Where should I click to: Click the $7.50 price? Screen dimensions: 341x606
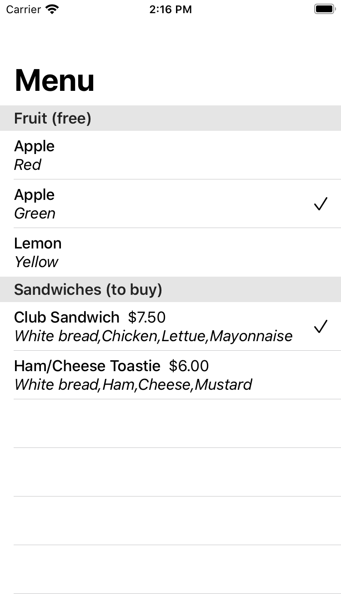click(x=147, y=318)
